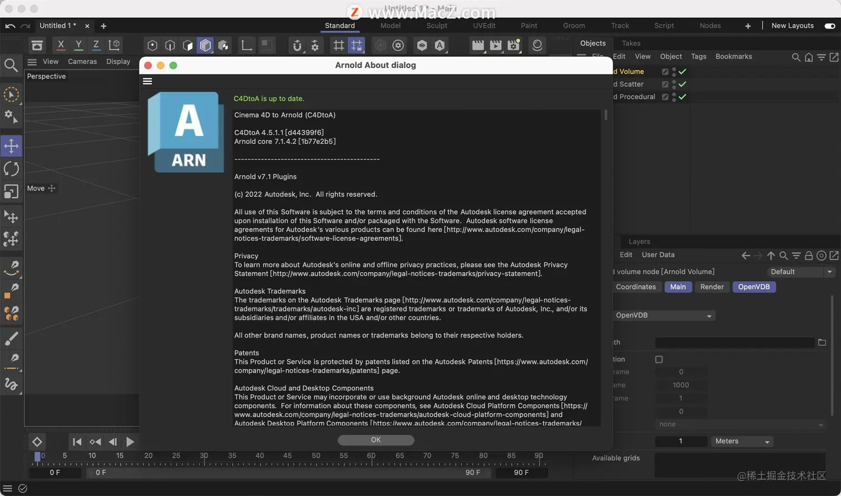
Task: Enable the animation checkbox in Attributes
Action: coord(659,359)
